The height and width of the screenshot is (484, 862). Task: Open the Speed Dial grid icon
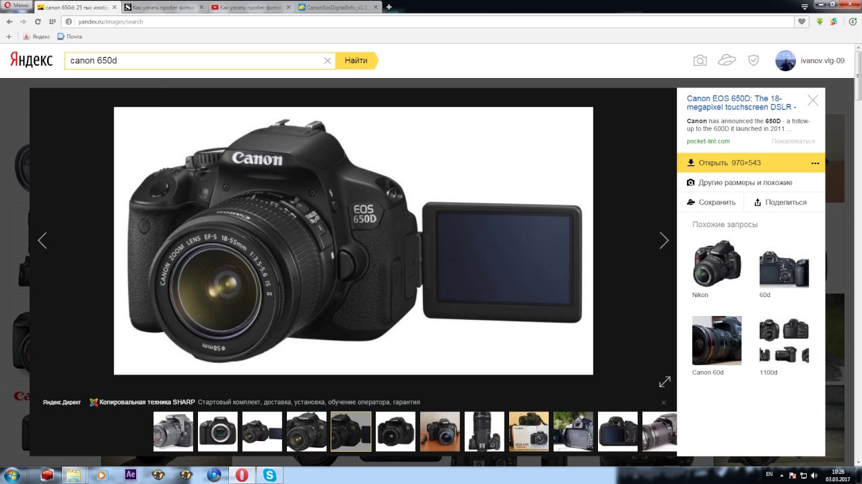pyautogui.click(x=53, y=22)
